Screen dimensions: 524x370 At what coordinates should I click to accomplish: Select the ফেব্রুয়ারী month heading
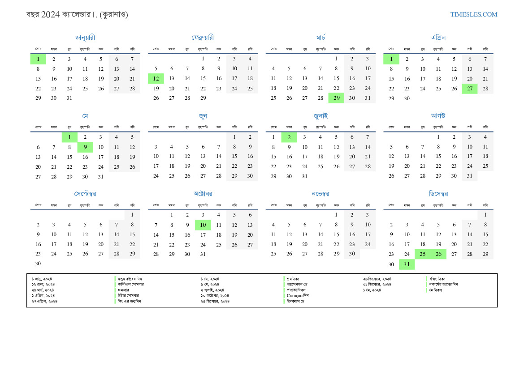(203, 38)
